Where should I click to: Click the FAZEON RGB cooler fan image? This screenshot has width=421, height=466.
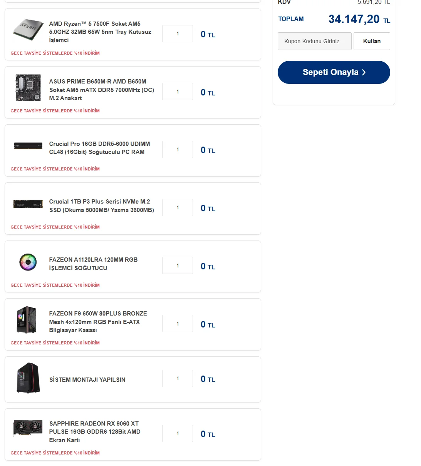28,262
